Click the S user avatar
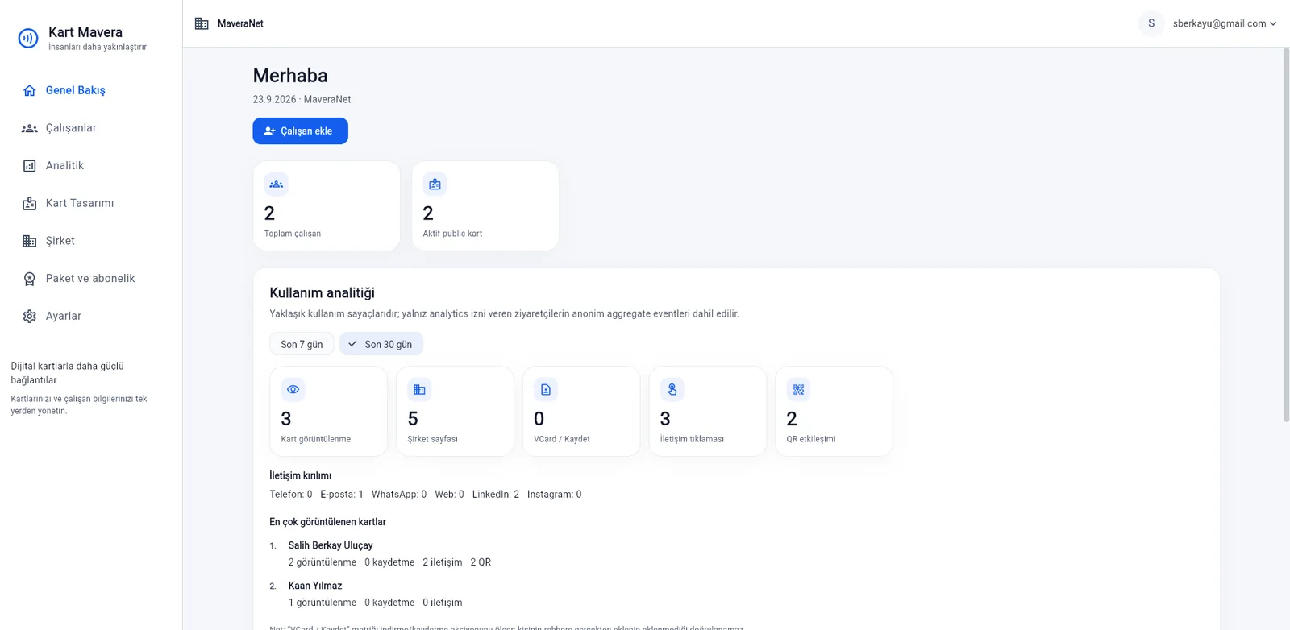Image resolution: width=1290 pixels, height=630 pixels. tap(1151, 23)
